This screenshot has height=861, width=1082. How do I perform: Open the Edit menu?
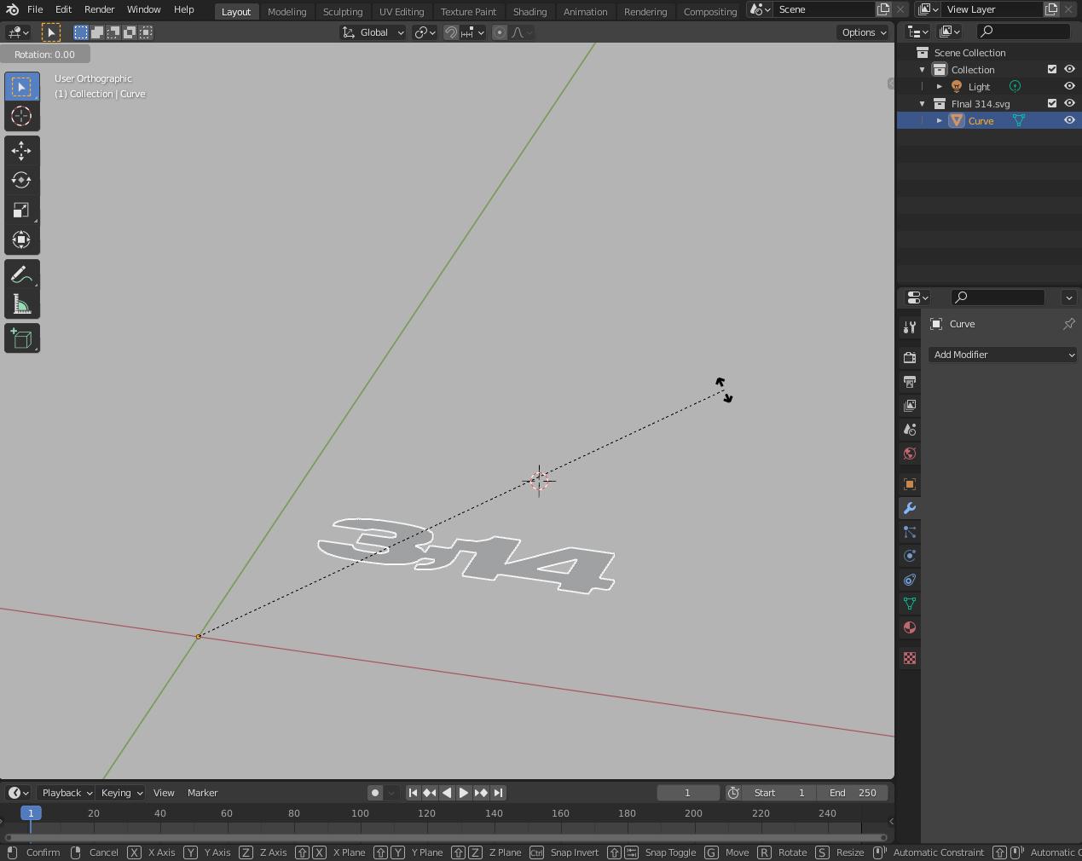coord(63,9)
